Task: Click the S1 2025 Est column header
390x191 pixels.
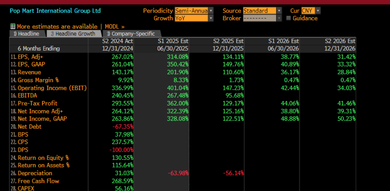Action: coord(173,41)
